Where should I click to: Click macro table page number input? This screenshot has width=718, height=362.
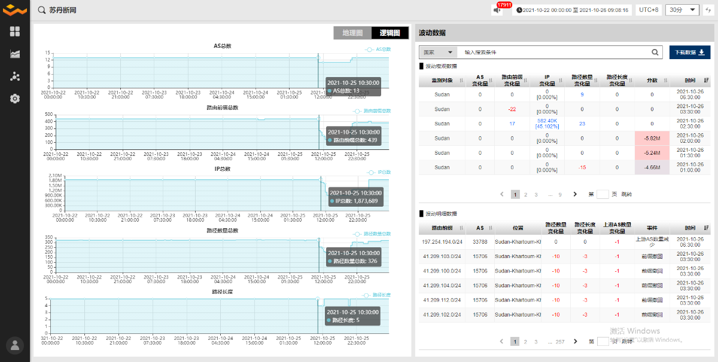(x=603, y=194)
